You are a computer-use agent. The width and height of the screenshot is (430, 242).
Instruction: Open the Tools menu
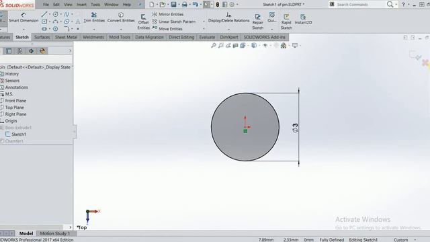click(95, 5)
